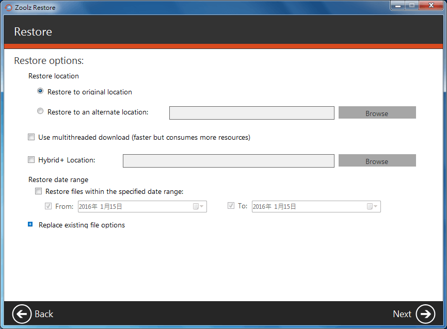This screenshot has height=329, width=447.
Task: Open the From date calendar picker
Action: (x=198, y=207)
